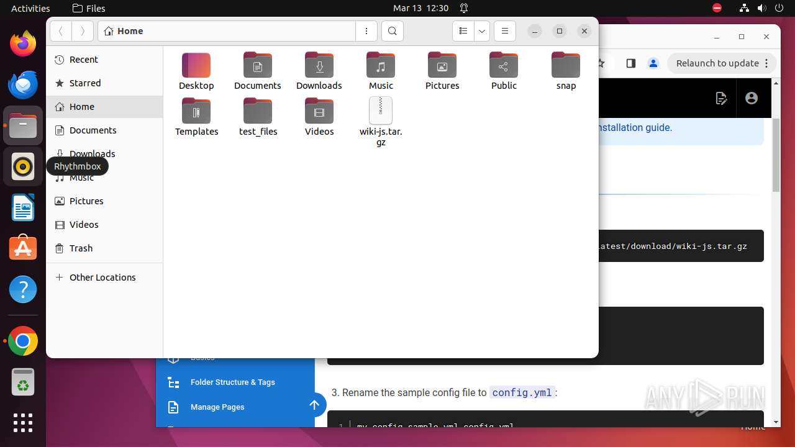Open the Help icon in the dock
This screenshot has height=447, width=795.
click(x=23, y=289)
